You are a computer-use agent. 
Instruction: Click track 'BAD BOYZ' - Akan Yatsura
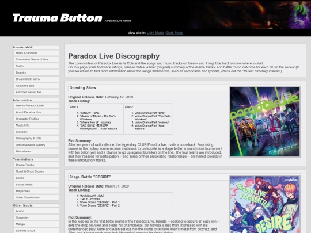point(98,127)
